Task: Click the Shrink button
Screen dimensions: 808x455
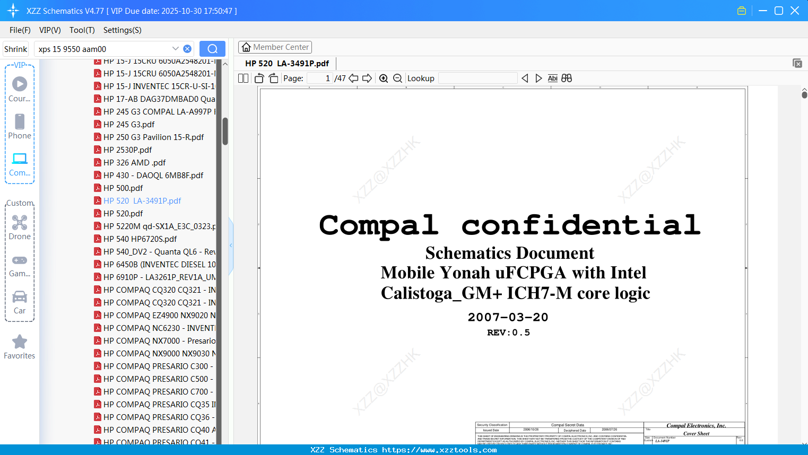Action: pos(16,49)
